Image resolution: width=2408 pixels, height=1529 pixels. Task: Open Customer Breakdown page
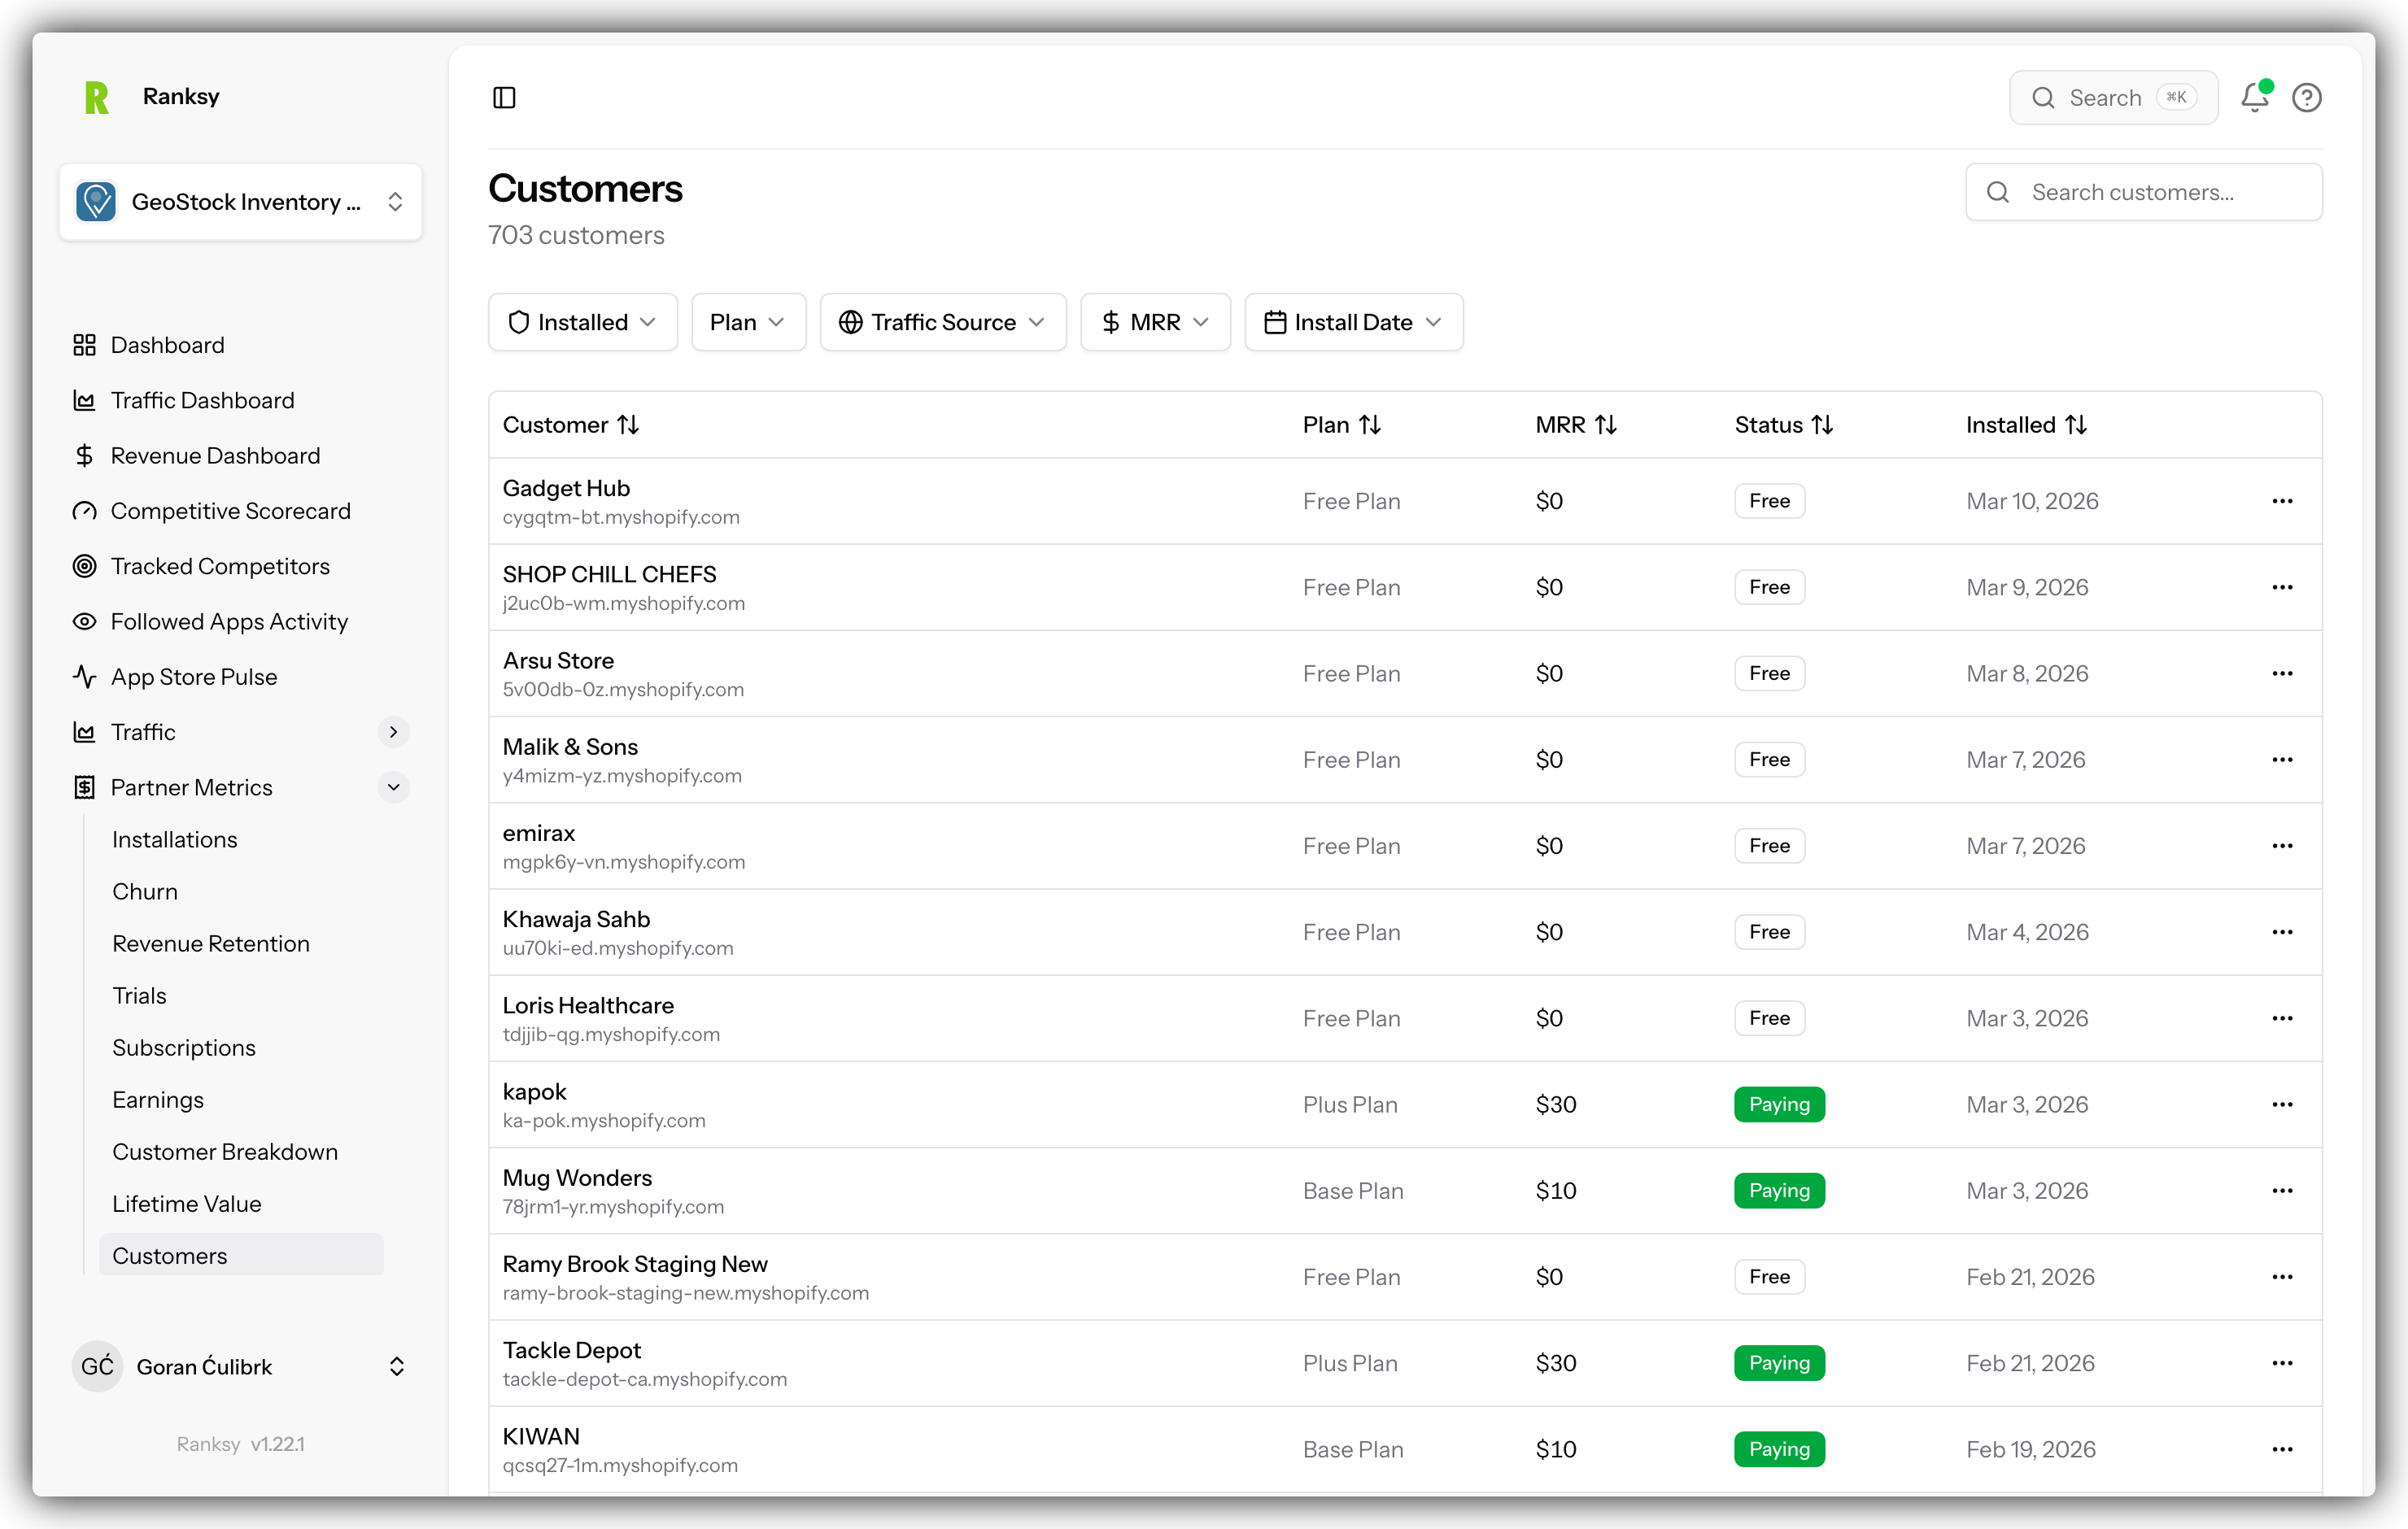click(x=225, y=1152)
